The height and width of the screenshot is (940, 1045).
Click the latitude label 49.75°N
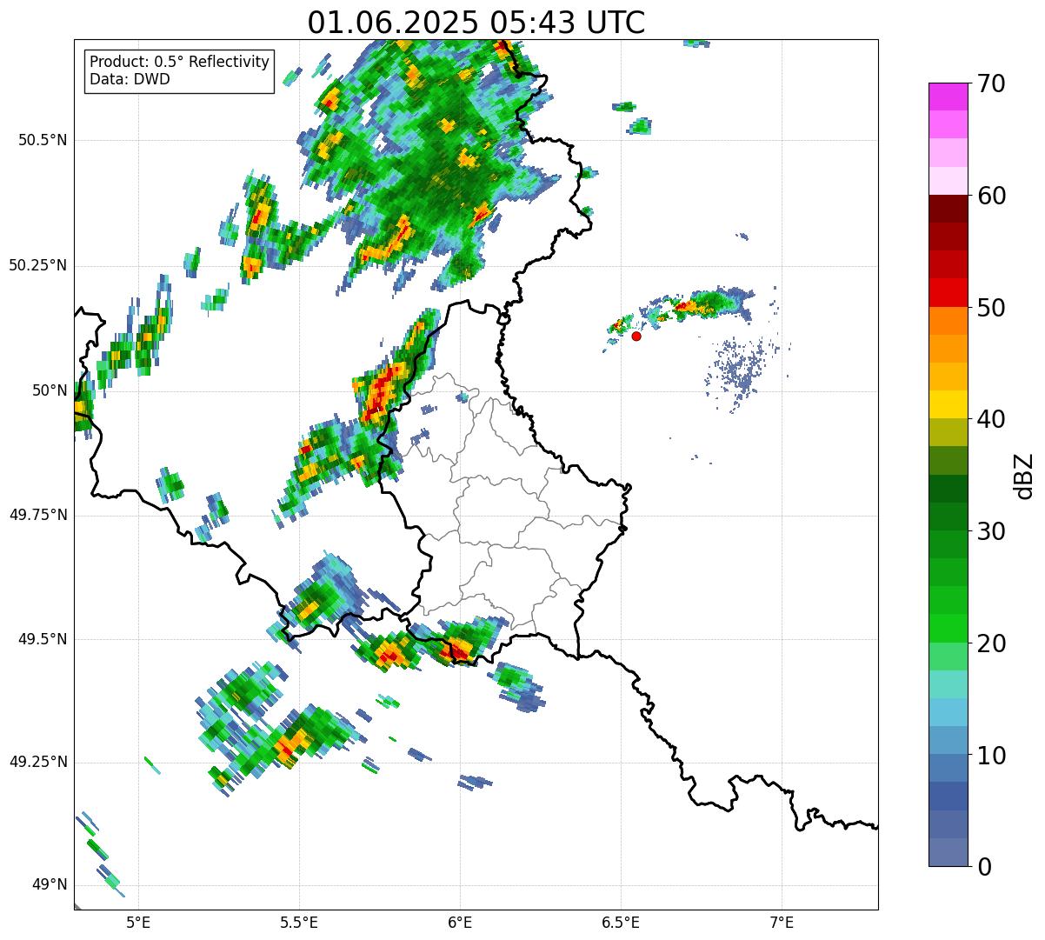(x=38, y=515)
